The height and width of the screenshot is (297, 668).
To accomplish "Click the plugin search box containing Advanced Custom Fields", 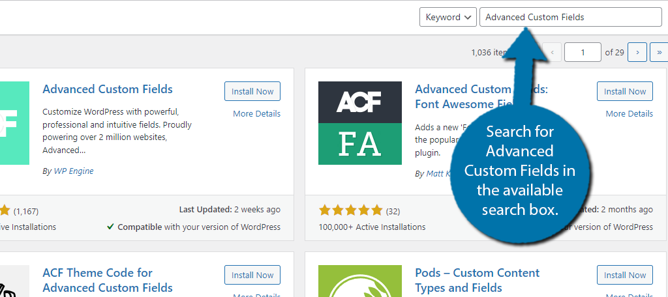I will click(x=570, y=18).
